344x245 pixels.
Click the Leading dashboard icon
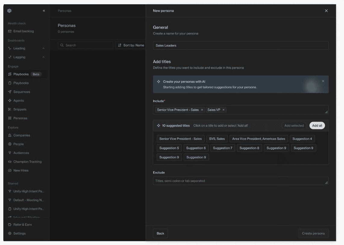tap(10, 48)
